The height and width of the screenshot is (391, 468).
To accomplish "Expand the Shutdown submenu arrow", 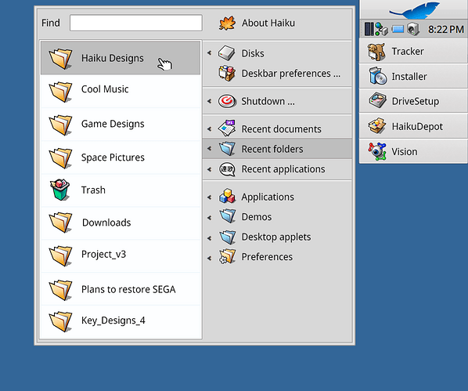I will (x=209, y=101).
